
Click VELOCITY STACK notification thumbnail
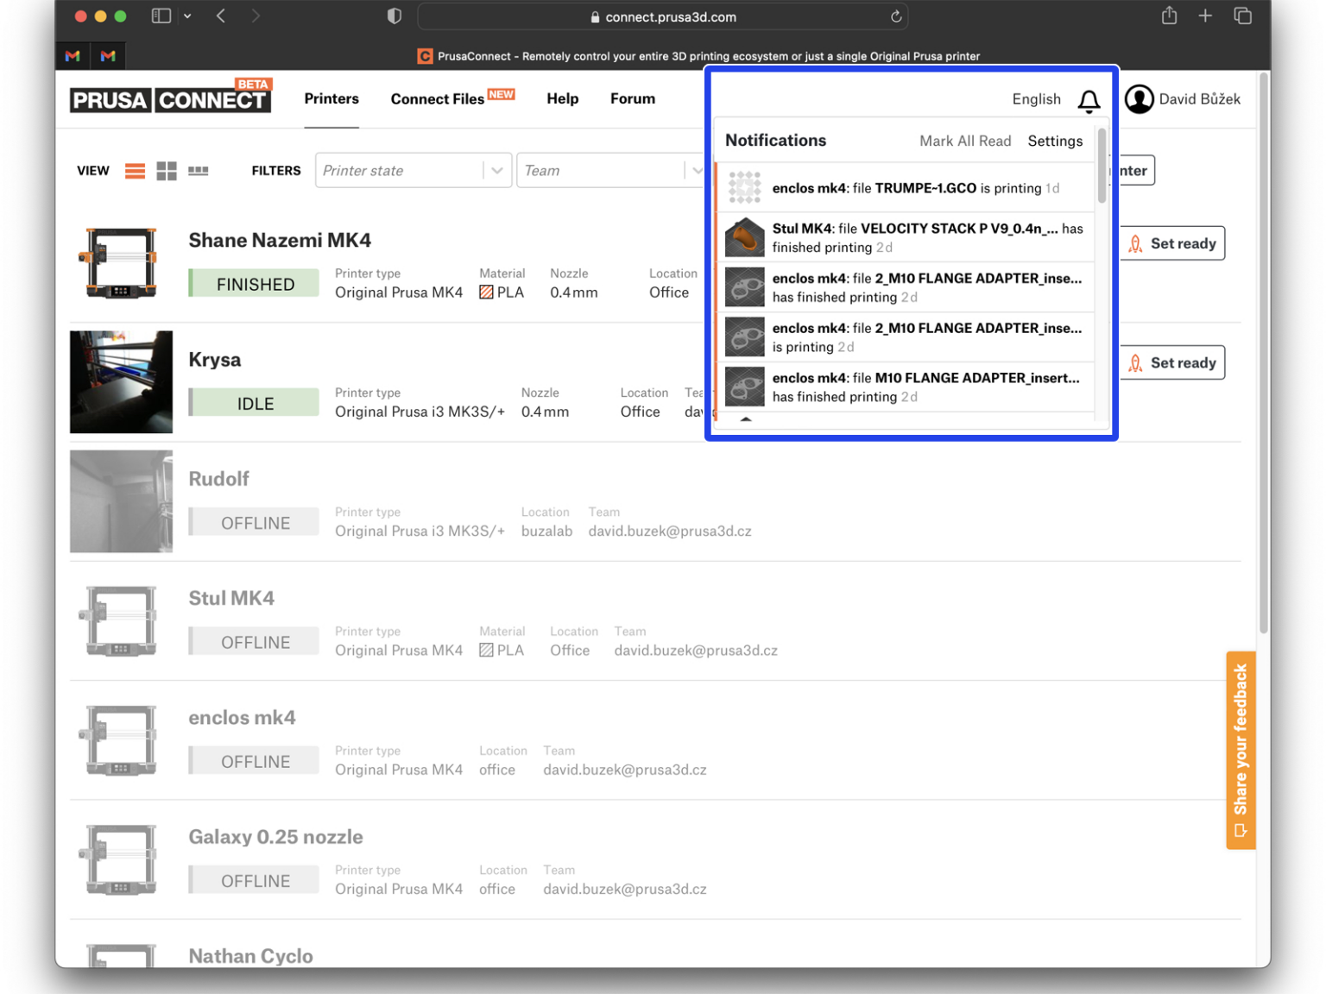744,237
